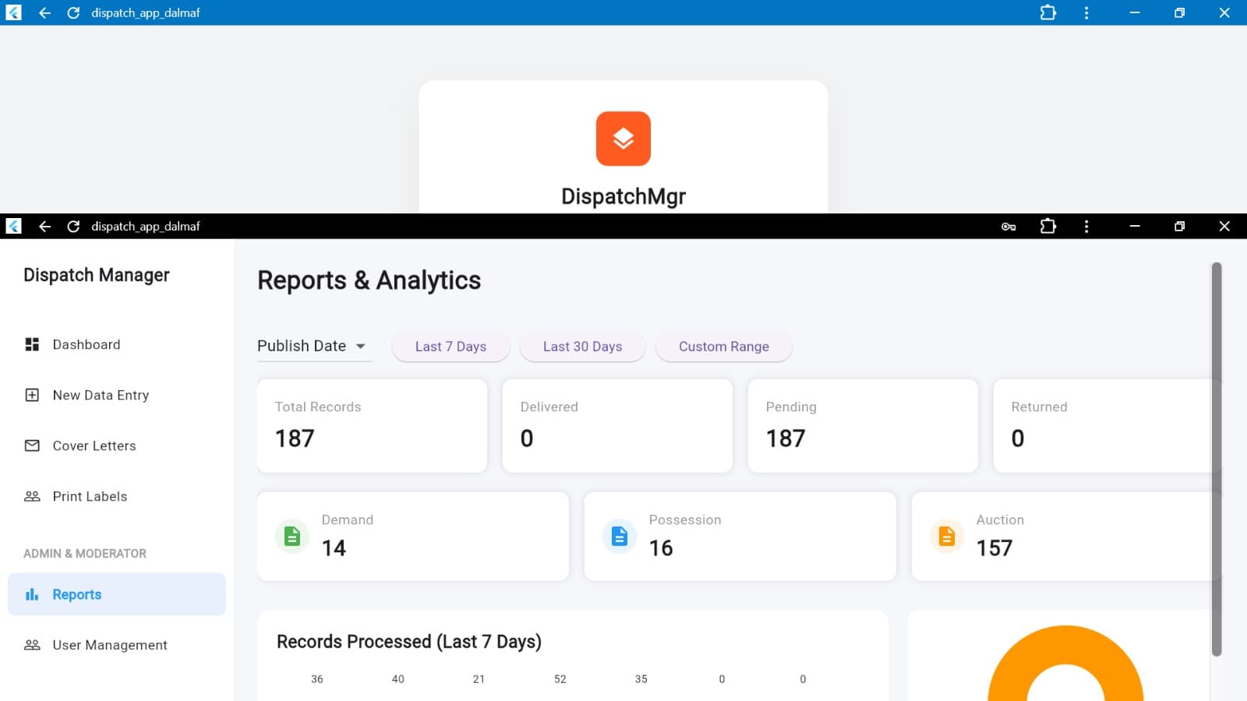The height and width of the screenshot is (701, 1247).
Task: Choose Custom Range filter
Action: [724, 347]
